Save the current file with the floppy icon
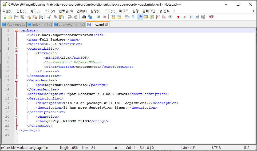 (16, 17)
